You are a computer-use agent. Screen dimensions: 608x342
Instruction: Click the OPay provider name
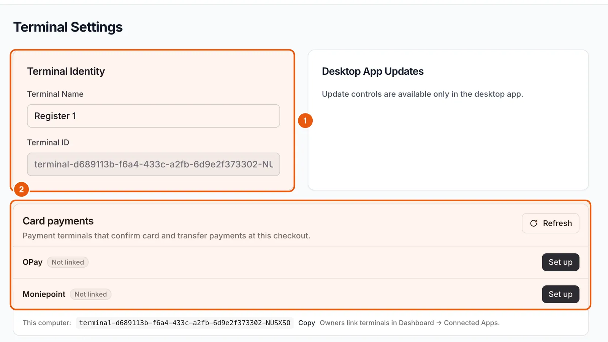tap(33, 262)
